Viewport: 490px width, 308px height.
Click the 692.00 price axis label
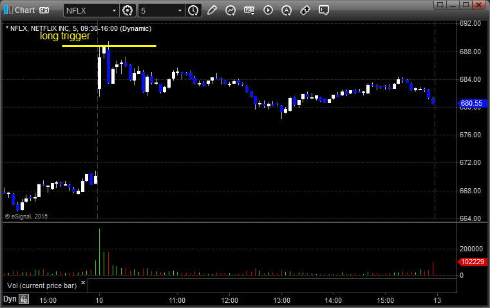click(470, 23)
